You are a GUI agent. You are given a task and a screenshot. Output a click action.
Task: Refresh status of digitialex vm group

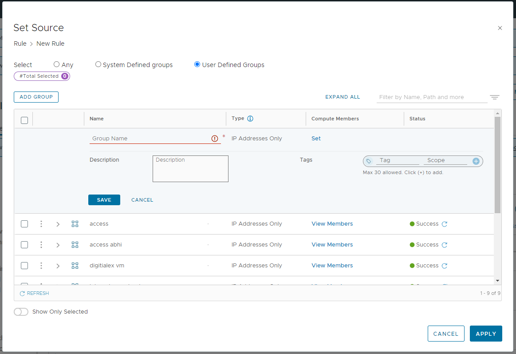[445, 266]
